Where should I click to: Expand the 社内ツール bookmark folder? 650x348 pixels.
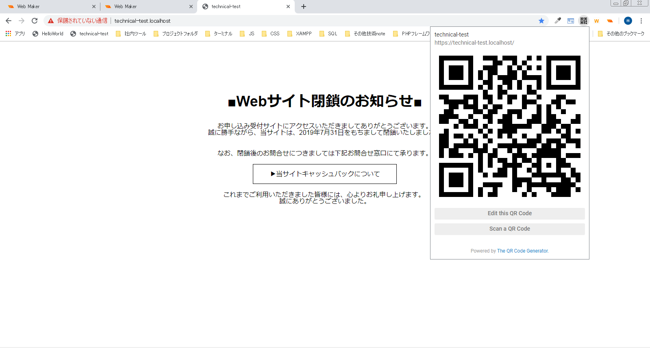point(131,34)
